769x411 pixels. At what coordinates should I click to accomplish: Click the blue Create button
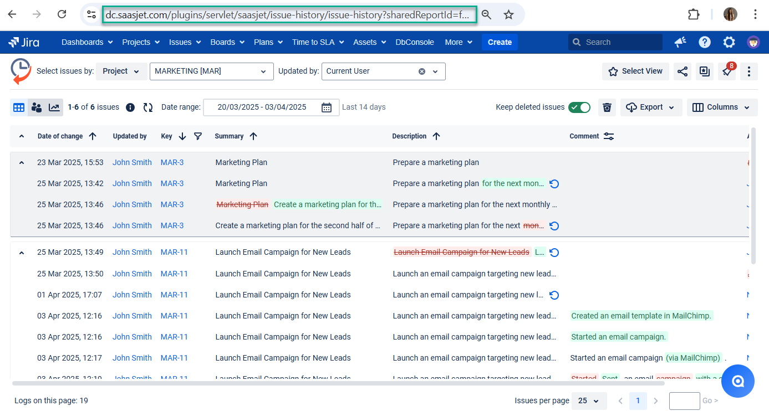500,42
